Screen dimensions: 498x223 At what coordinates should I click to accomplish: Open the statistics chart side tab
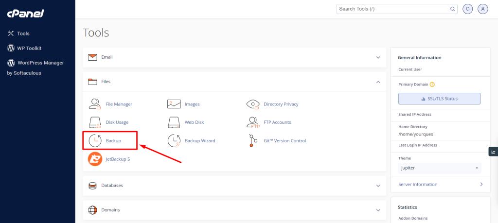(493, 152)
